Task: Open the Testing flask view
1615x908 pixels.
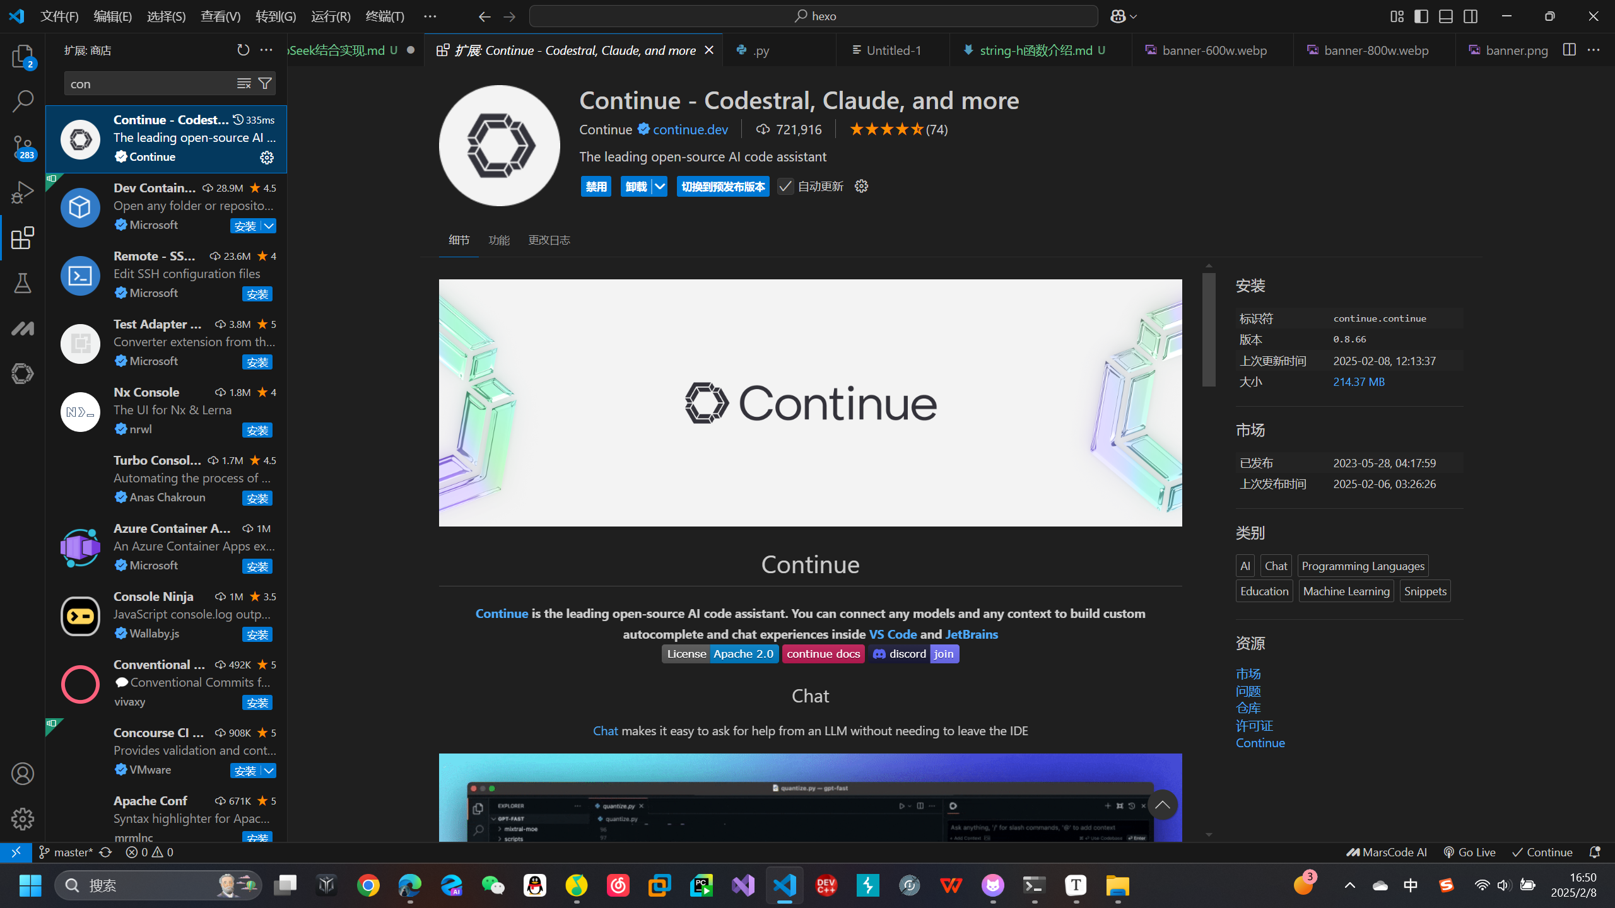Action: coord(23,283)
